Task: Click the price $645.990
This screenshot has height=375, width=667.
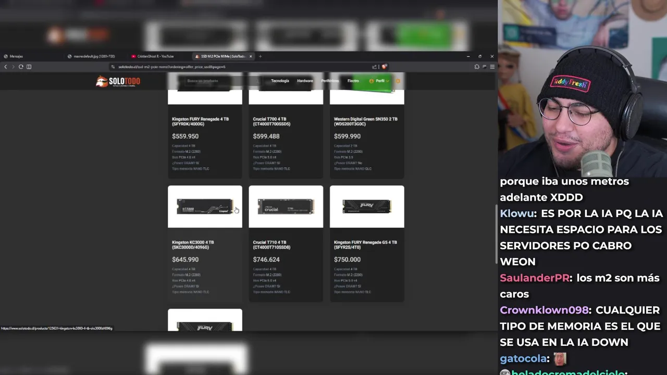Action: coord(185,259)
